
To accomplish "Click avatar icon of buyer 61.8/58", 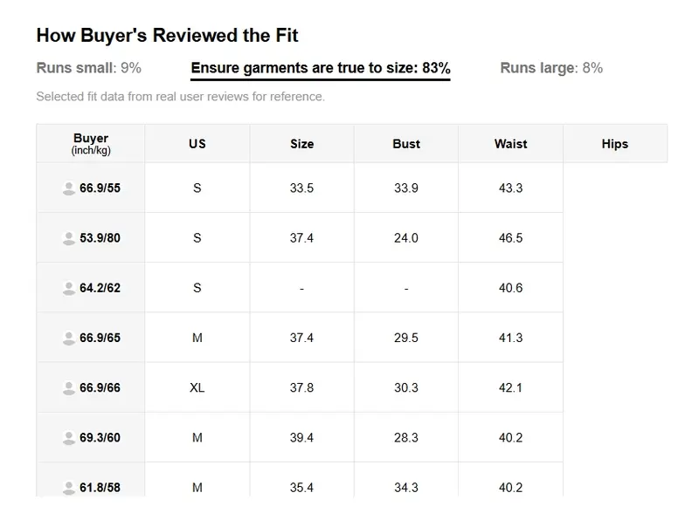I will [69, 488].
